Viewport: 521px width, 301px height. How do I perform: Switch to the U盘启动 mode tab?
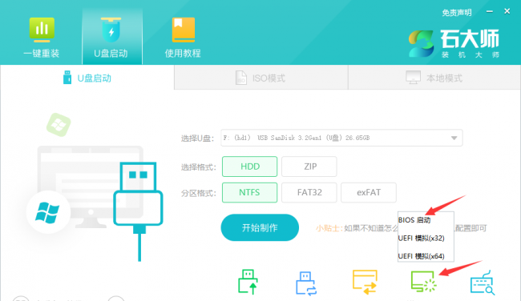(87, 78)
